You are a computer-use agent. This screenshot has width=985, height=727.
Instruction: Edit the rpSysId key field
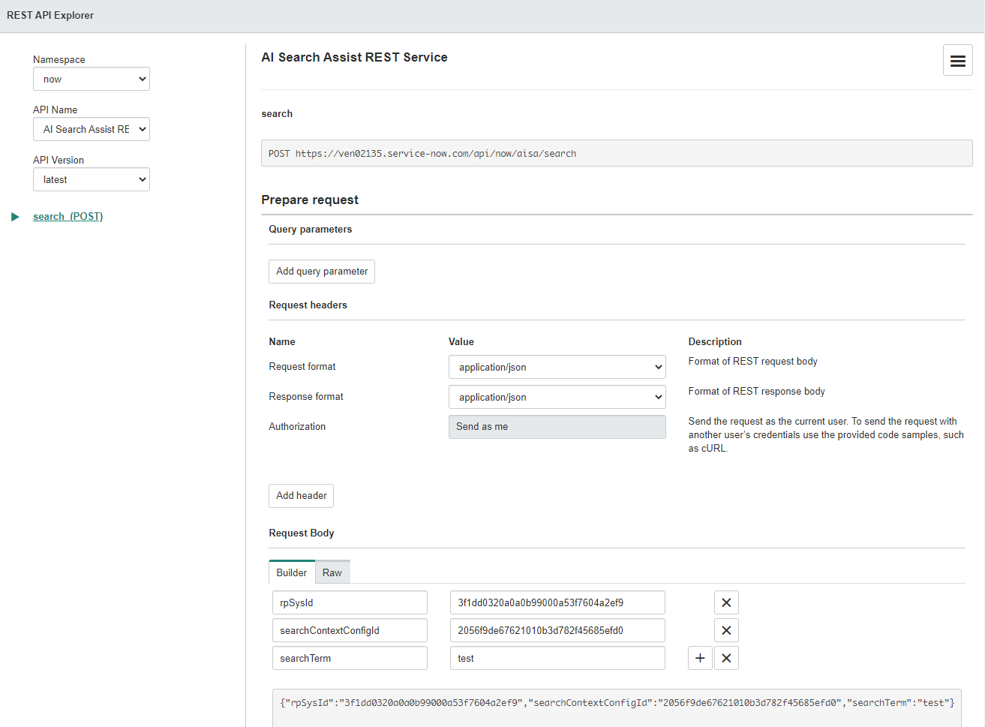click(350, 602)
